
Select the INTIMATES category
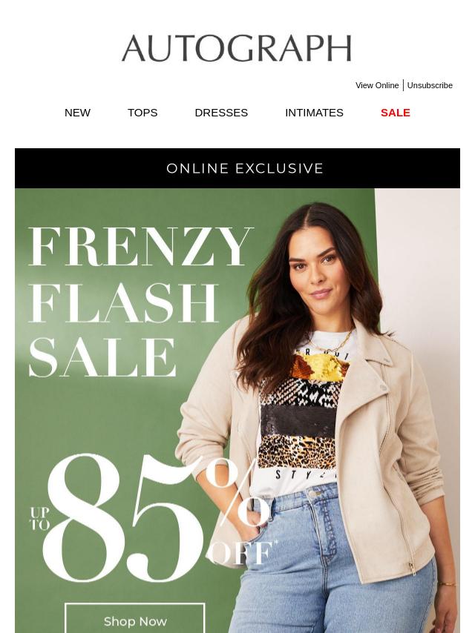(x=314, y=113)
